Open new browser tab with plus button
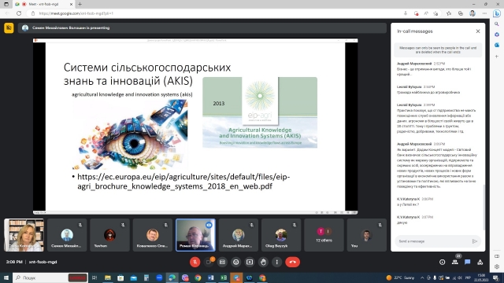 click(80, 4)
